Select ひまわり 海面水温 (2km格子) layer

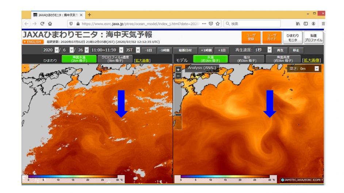click(79, 59)
